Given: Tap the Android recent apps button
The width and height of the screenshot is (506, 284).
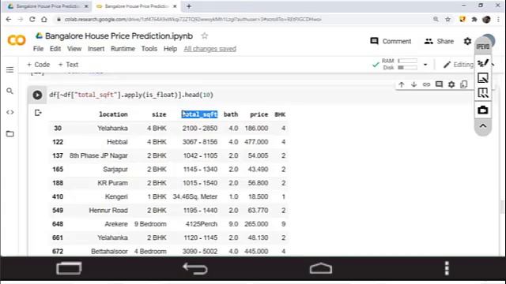Looking at the screenshot, I should pyautogui.click(x=69, y=268).
